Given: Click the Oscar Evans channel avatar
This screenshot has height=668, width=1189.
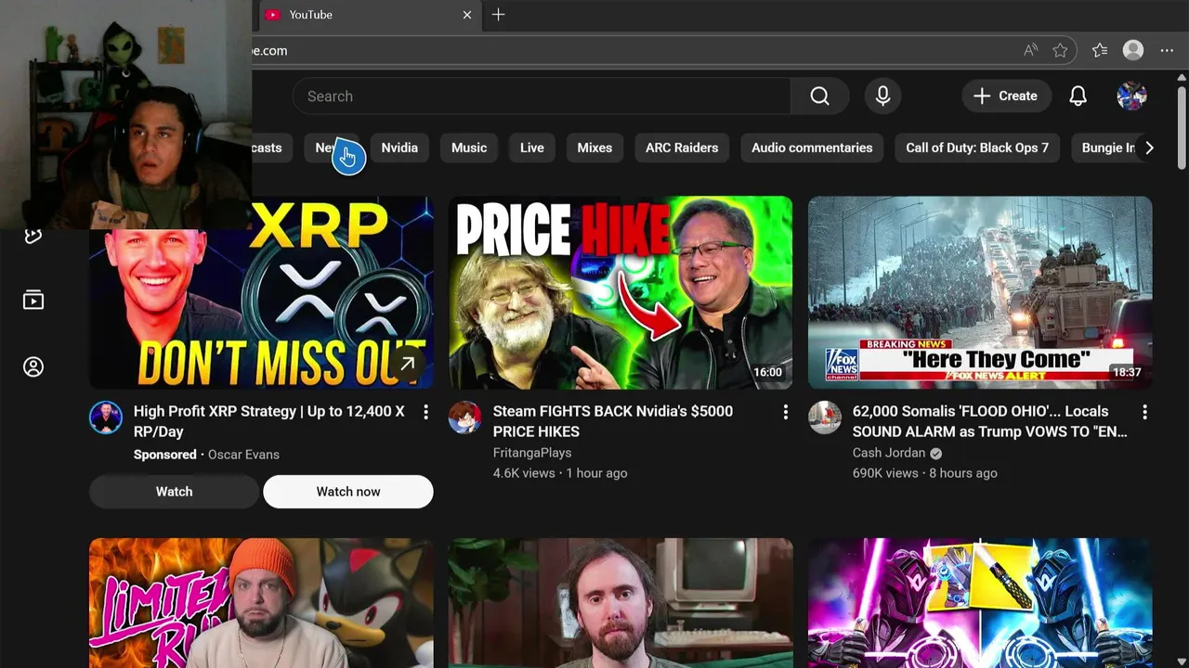Looking at the screenshot, I should point(106,417).
